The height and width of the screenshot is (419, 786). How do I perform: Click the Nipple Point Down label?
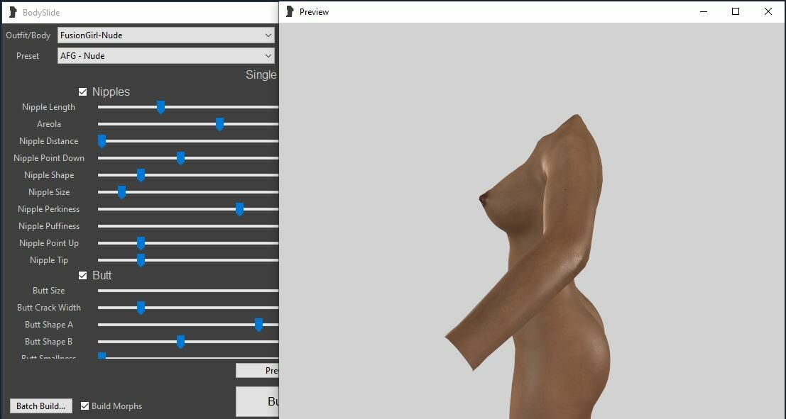pyautogui.click(x=48, y=158)
